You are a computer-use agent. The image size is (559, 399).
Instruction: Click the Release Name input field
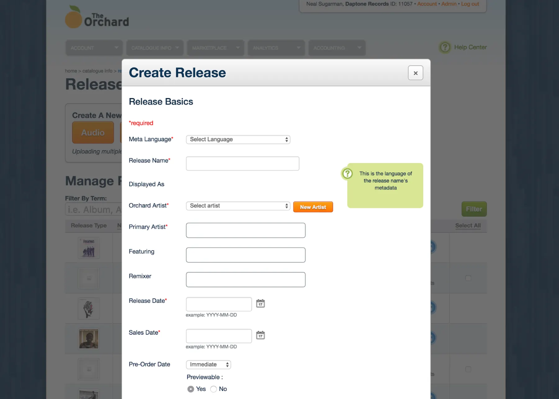[x=243, y=164]
